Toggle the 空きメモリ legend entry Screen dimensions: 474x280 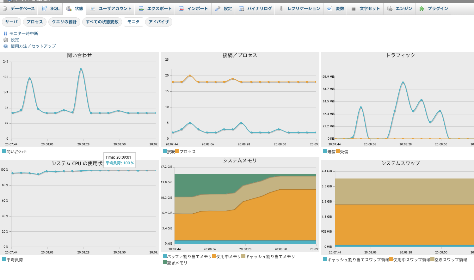[x=177, y=263]
